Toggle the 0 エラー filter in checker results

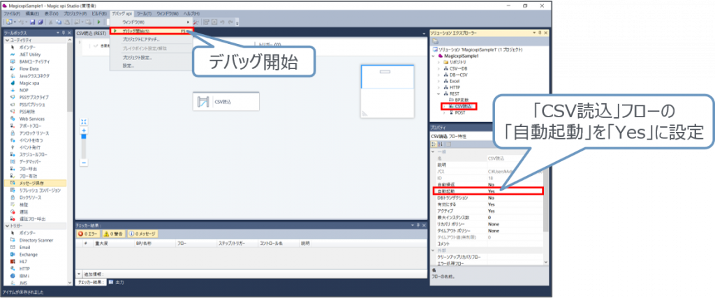coord(89,233)
